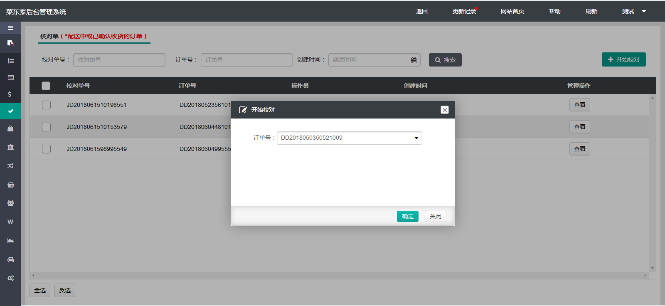
Task: Open the 创建时间 calendar date picker
Action: (x=414, y=60)
